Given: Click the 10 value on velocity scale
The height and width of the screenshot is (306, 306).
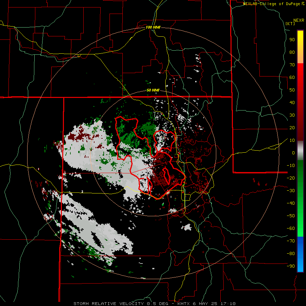Looking at the screenshot, I should click(x=292, y=140).
